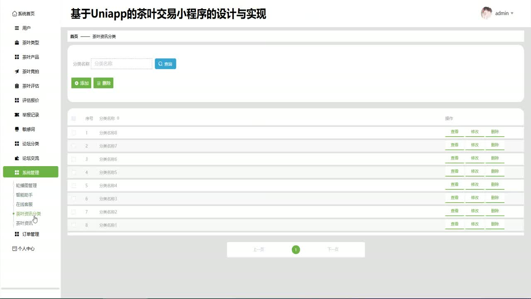Check the box for 分类名称2
531x299 pixels.
74,212
